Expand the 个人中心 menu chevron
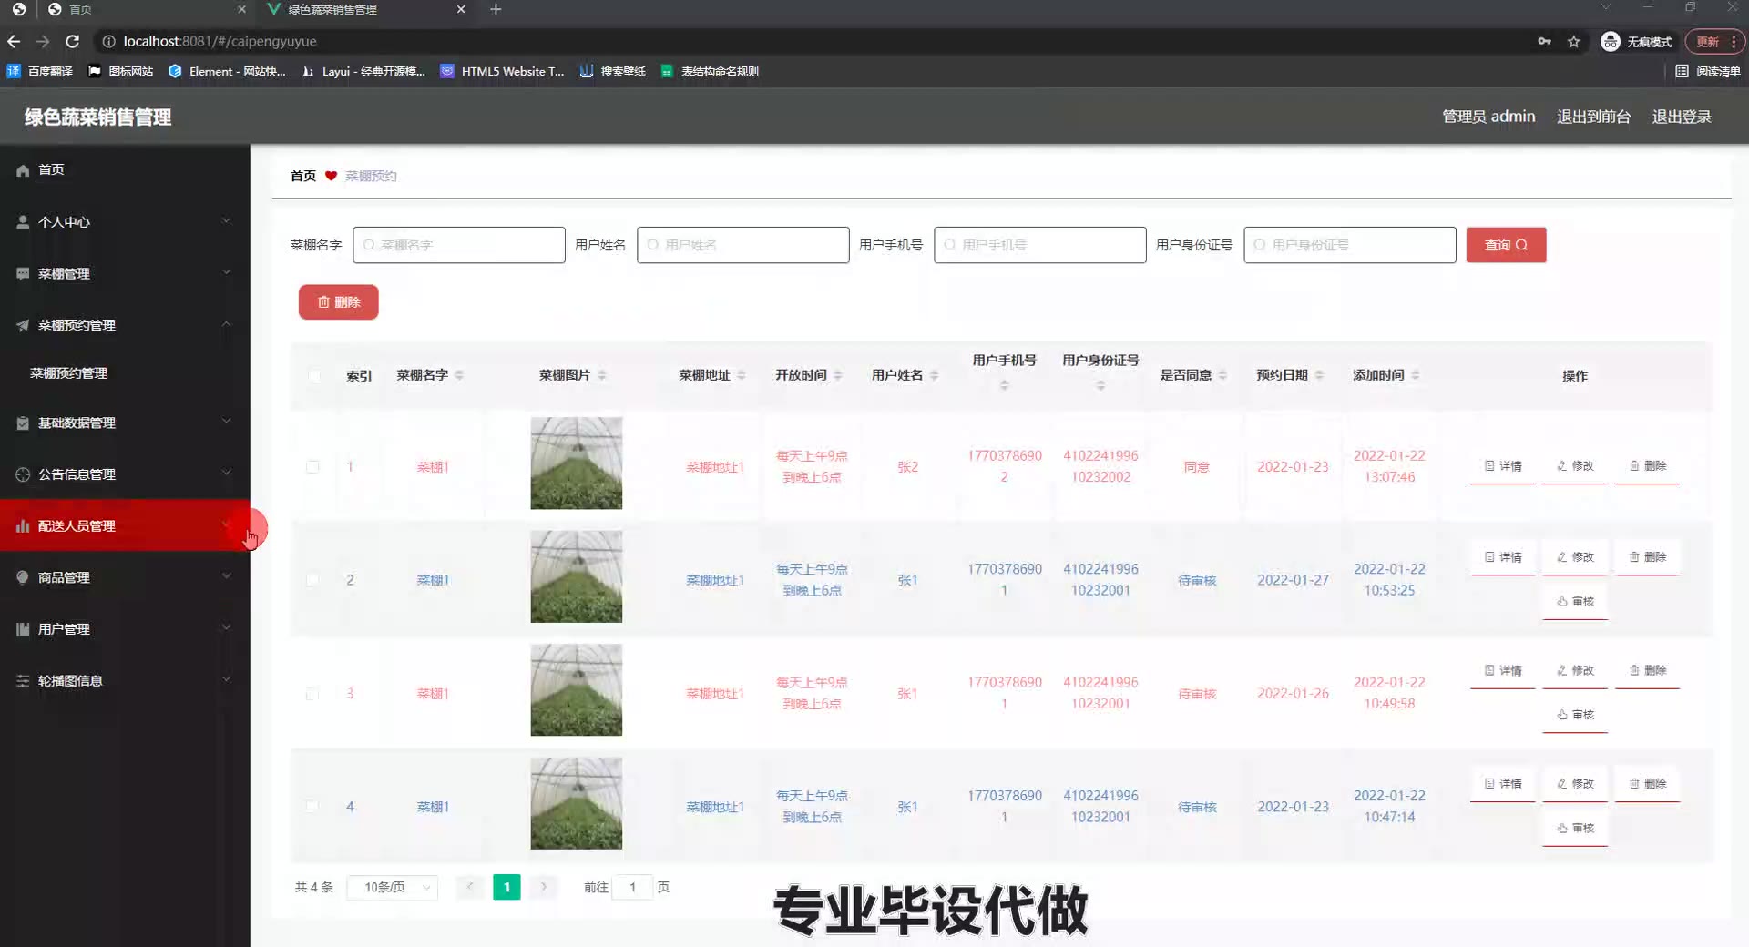Viewport: 1749px width, 947px height. point(226,220)
